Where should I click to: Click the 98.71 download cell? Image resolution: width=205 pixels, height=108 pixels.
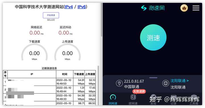[x=79, y=103]
